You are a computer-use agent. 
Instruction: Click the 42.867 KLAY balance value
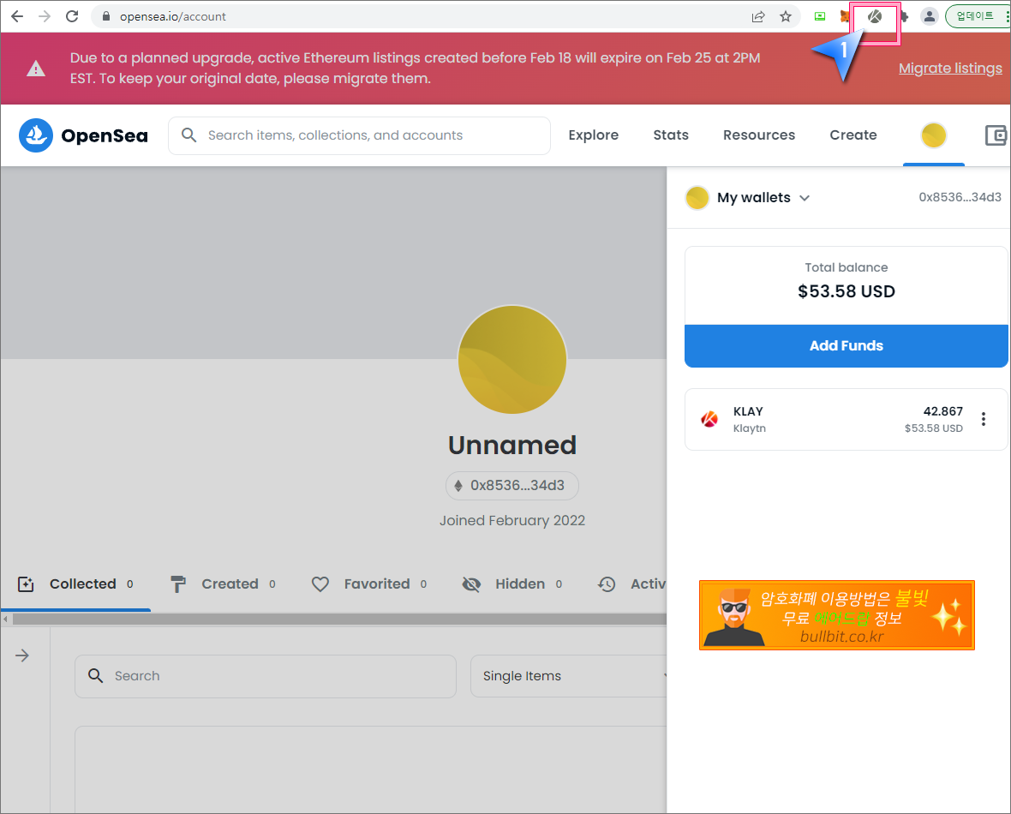click(942, 411)
